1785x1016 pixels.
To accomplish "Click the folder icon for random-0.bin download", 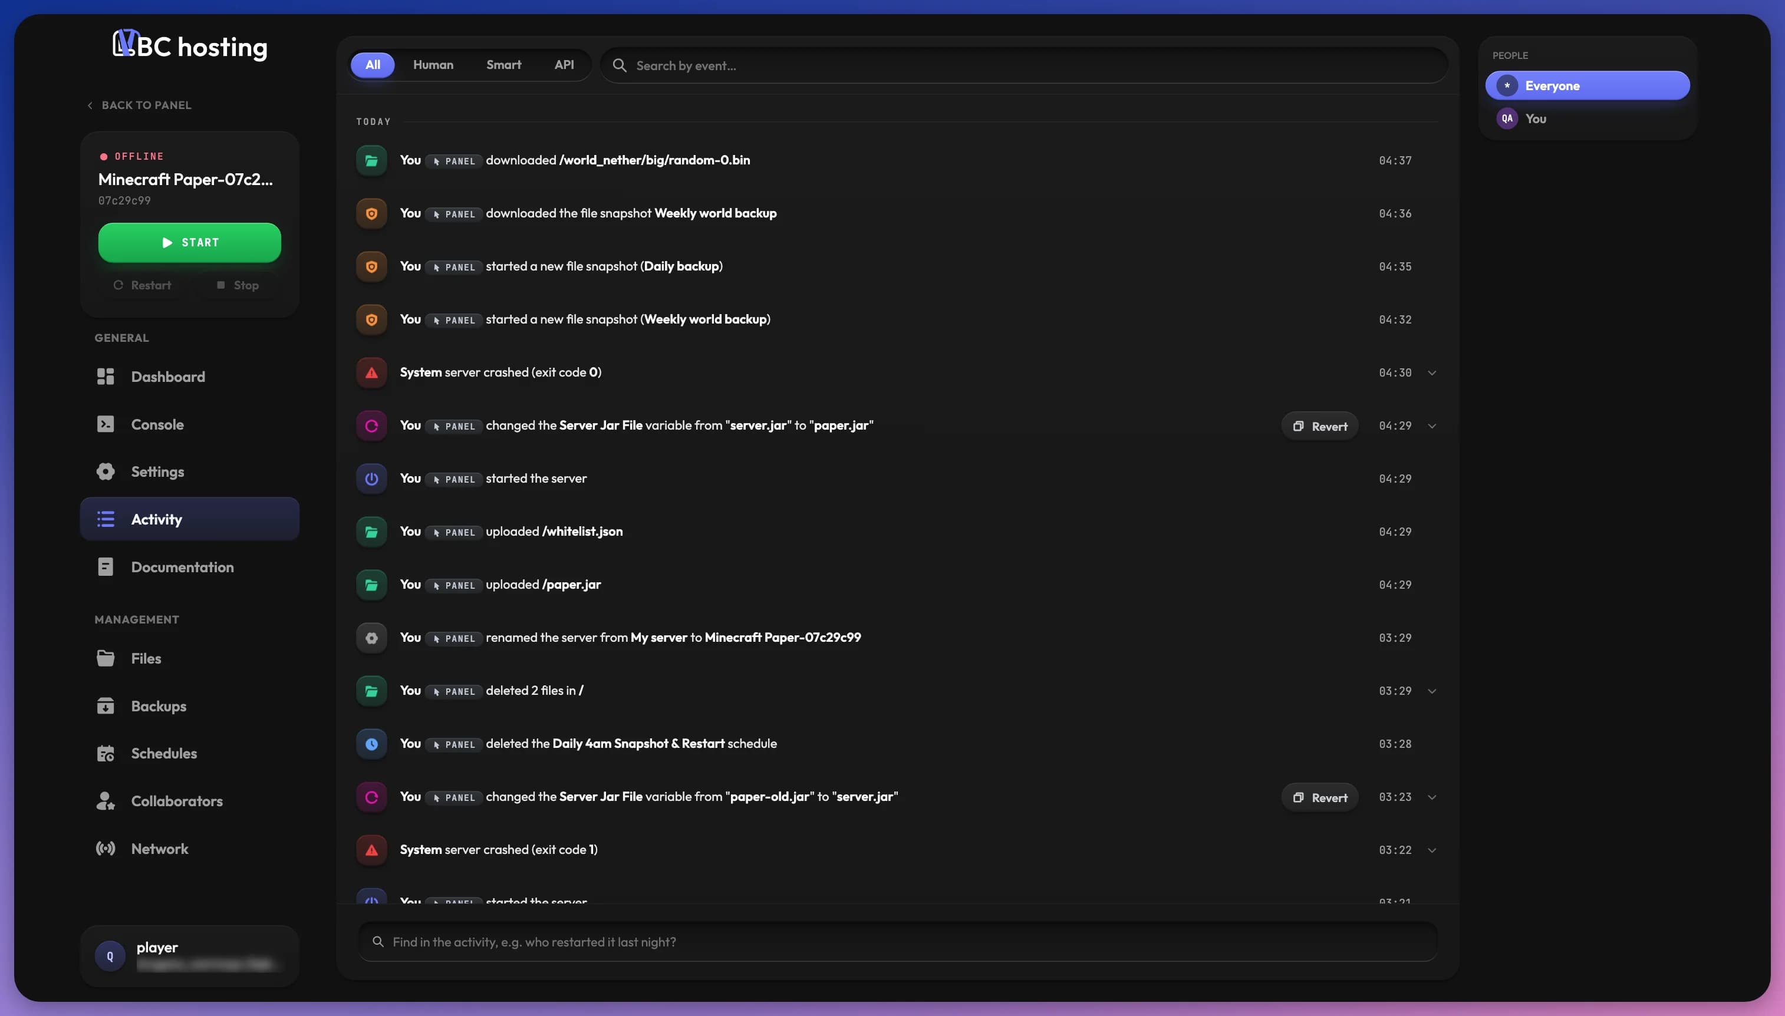I will click(371, 160).
